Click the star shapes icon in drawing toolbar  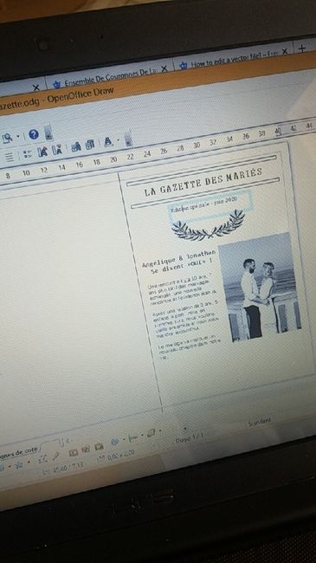(x=19, y=465)
